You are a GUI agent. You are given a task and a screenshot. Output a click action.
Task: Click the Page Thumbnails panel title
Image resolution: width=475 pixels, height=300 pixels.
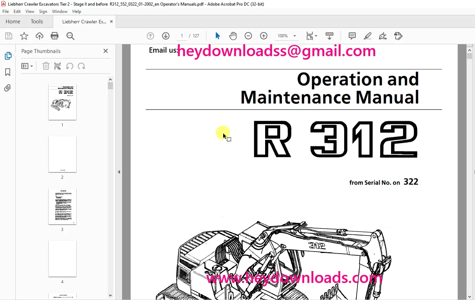tap(41, 51)
